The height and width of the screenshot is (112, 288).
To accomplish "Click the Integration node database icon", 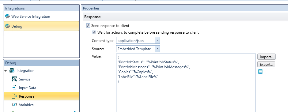I will pyautogui.click(x=12, y=71).
